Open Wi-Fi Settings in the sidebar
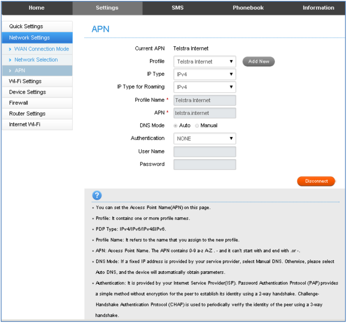This screenshot has width=347, height=323. [25, 81]
